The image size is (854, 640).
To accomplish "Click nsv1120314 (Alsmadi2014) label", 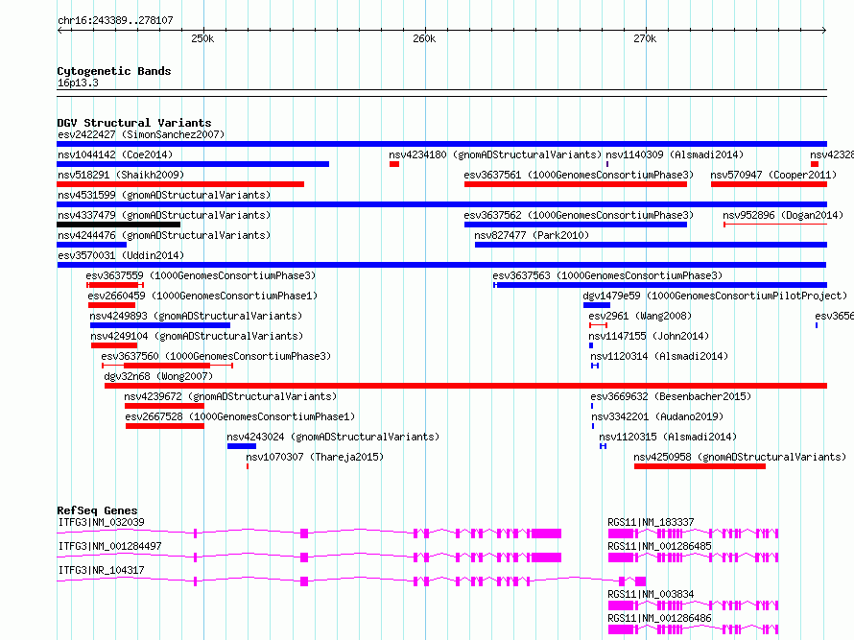I will point(659,356).
